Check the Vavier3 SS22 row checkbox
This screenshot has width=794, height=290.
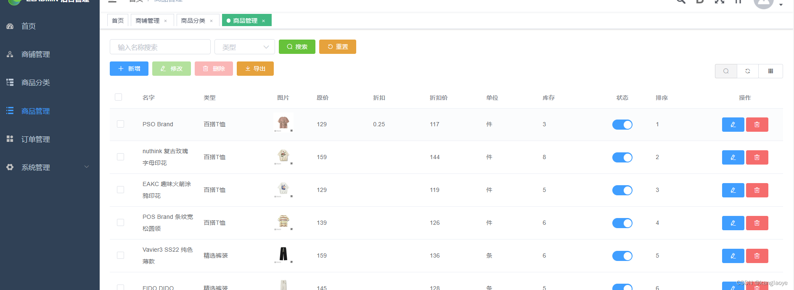click(x=121, y=255)
